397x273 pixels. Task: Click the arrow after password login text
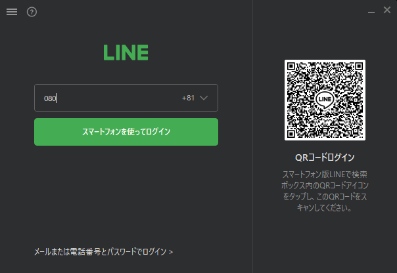[x=171, y=252]
